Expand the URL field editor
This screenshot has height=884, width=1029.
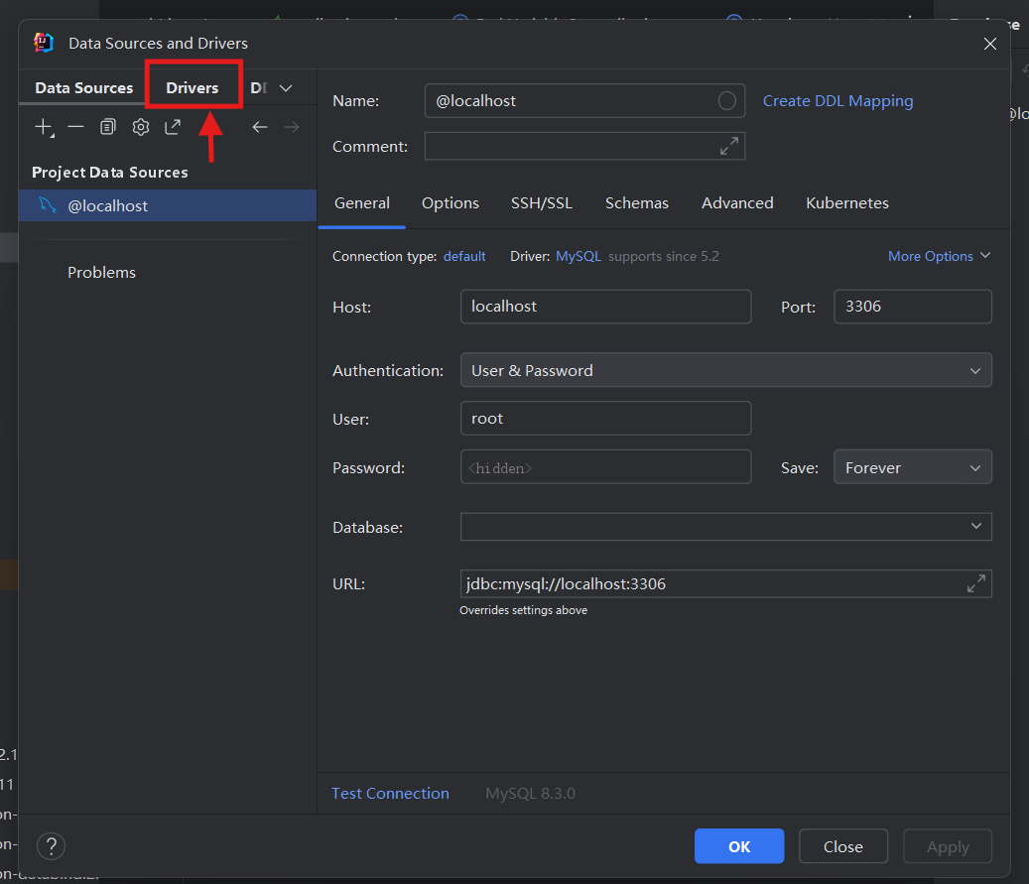(975, 583)
